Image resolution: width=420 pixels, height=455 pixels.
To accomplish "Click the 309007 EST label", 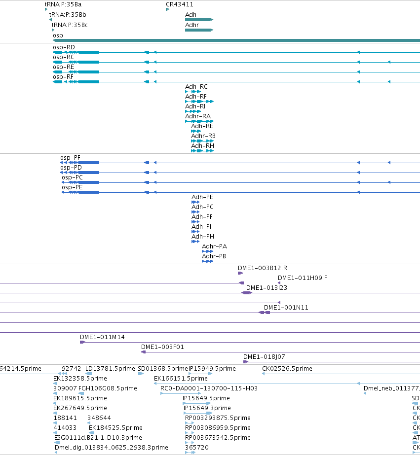I will [x=65, y=388].
